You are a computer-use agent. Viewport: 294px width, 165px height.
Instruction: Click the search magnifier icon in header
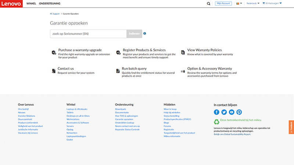click(209, 3)
